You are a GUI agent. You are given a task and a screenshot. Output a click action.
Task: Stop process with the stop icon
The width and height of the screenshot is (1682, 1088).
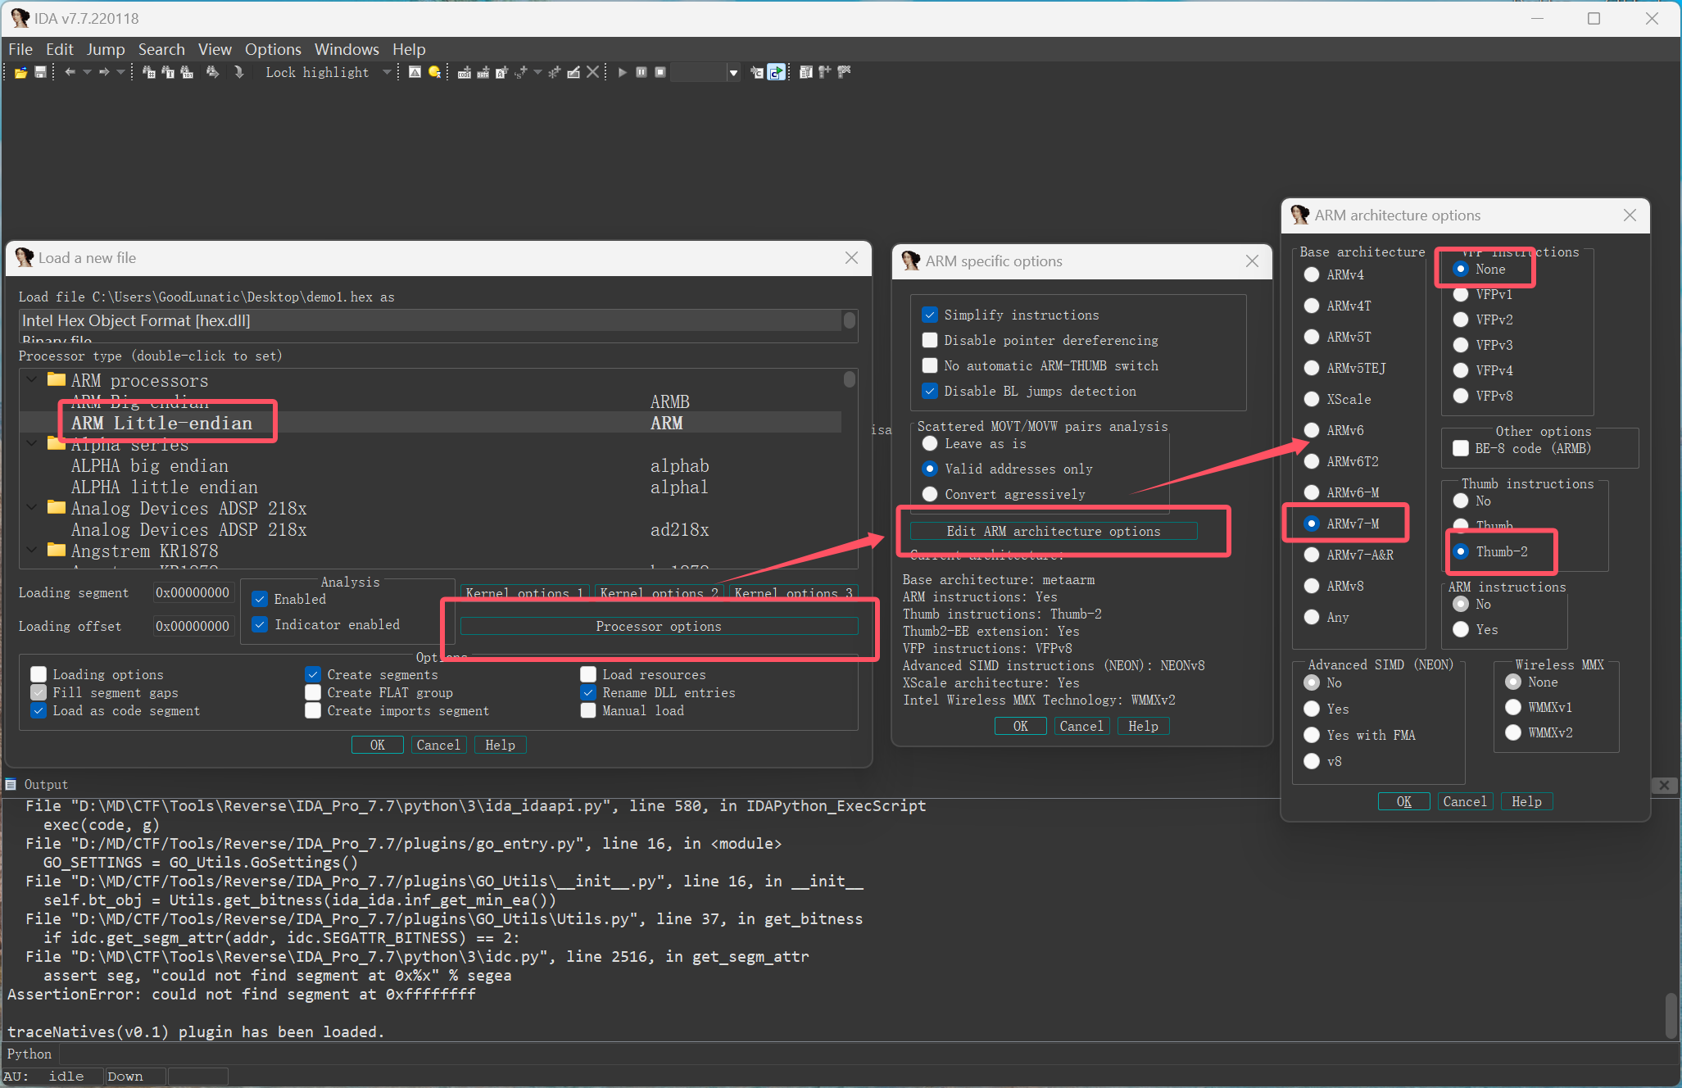coord(660,72)
